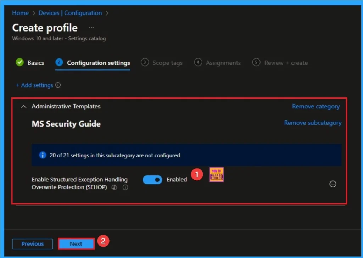
Task: Click the green checkmark on Basics step
Action: click(19, 63)
